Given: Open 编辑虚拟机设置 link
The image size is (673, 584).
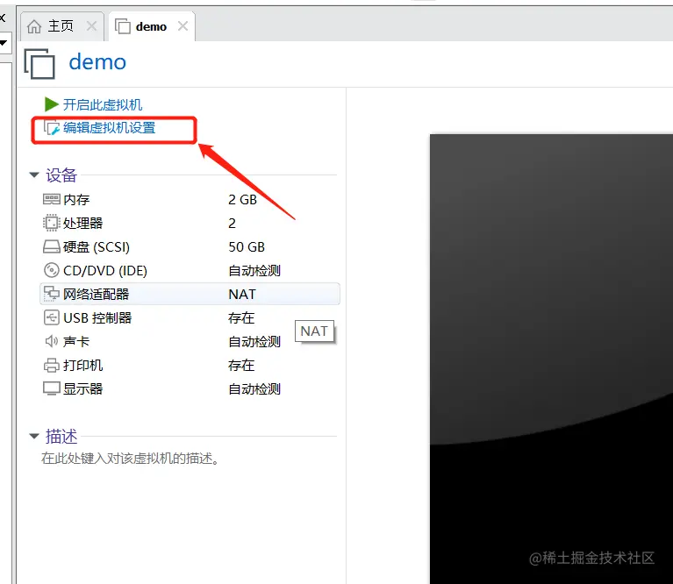Looking at the screenshot, I should pos(110,128).
